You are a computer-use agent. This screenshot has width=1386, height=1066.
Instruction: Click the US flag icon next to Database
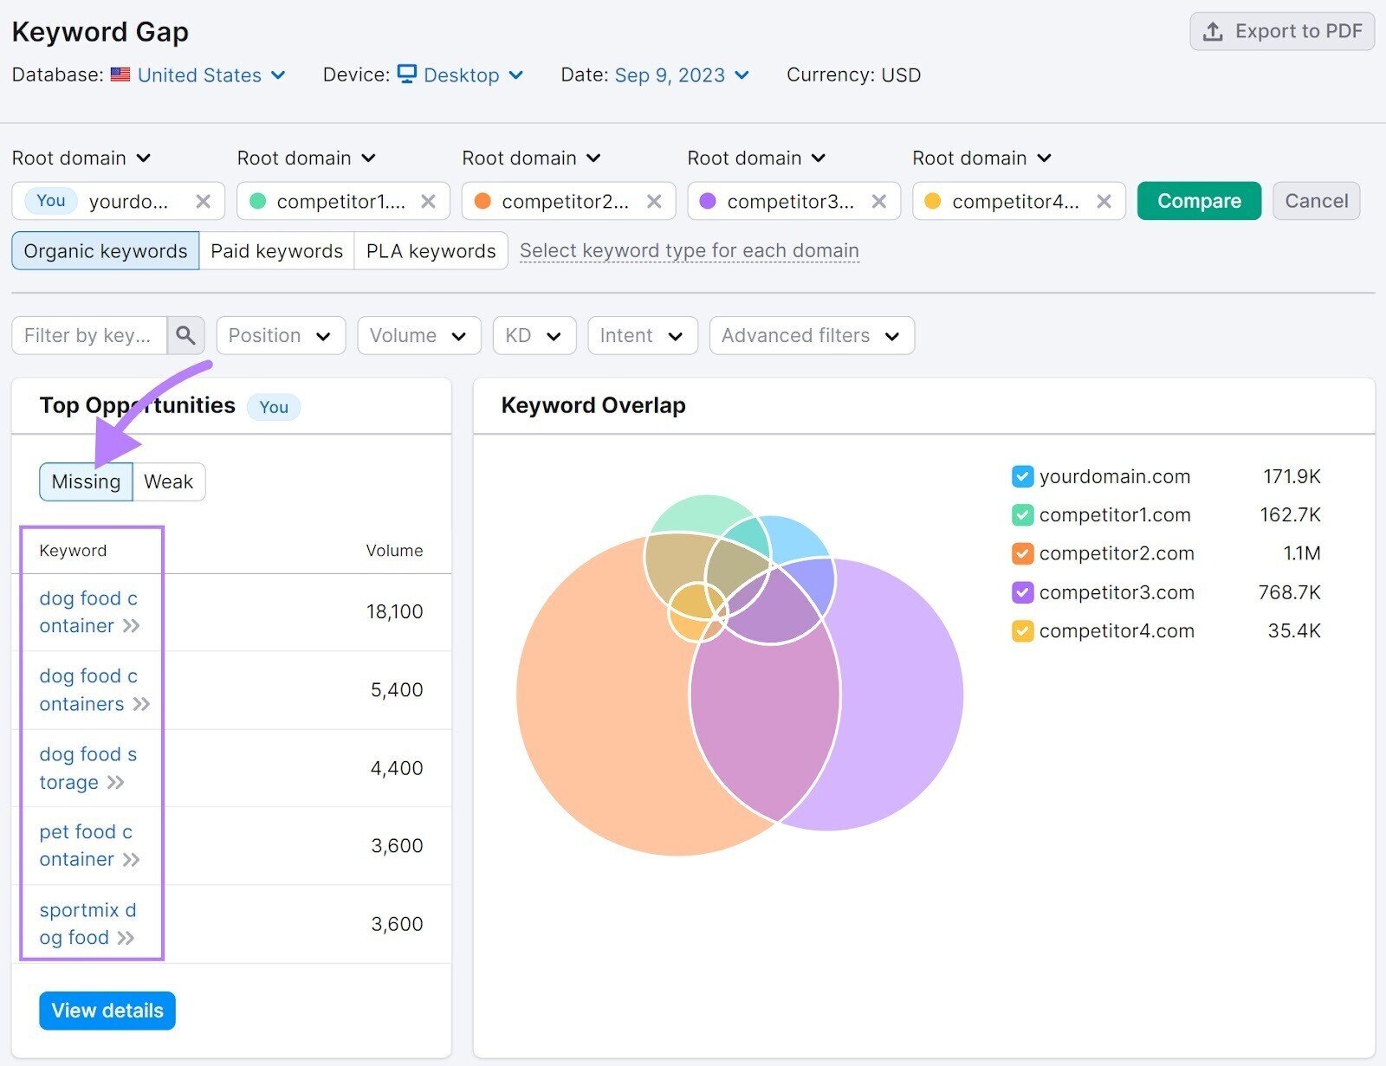click(x=120, y=74)
